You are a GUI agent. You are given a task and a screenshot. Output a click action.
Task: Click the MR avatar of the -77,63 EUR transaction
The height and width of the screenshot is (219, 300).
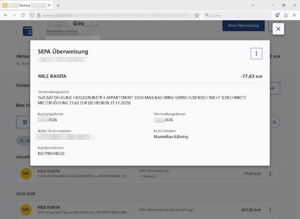[x=26, y=174]
